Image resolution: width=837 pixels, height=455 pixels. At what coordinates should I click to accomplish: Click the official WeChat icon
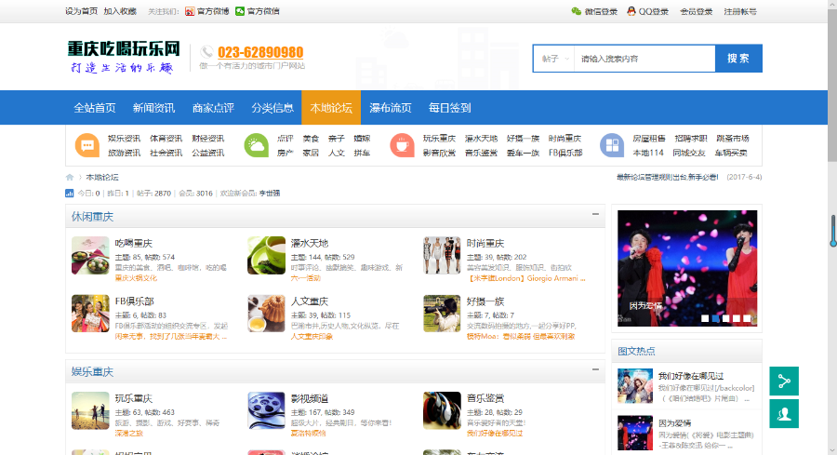tap(240, 11)
